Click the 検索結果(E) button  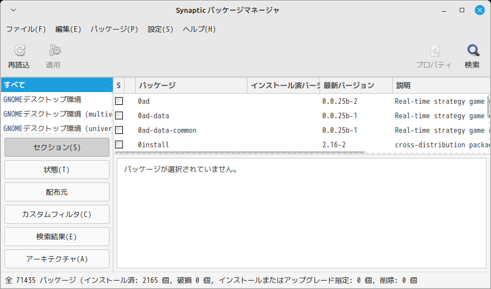point(57,237)
